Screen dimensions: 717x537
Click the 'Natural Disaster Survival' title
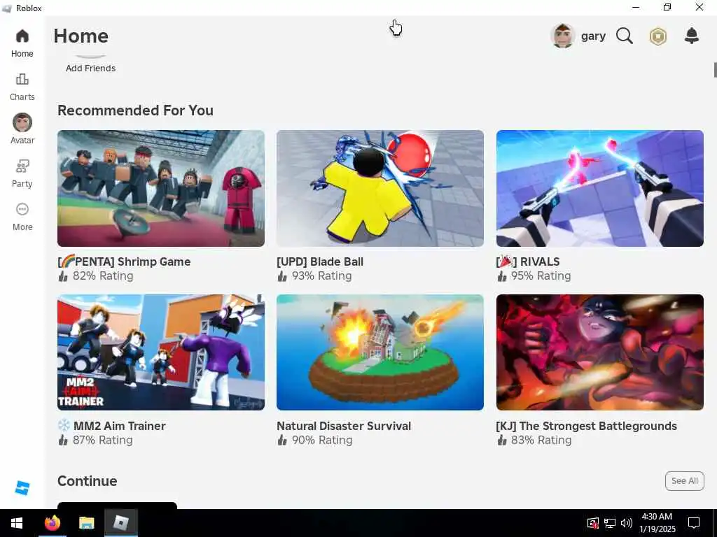344,426
